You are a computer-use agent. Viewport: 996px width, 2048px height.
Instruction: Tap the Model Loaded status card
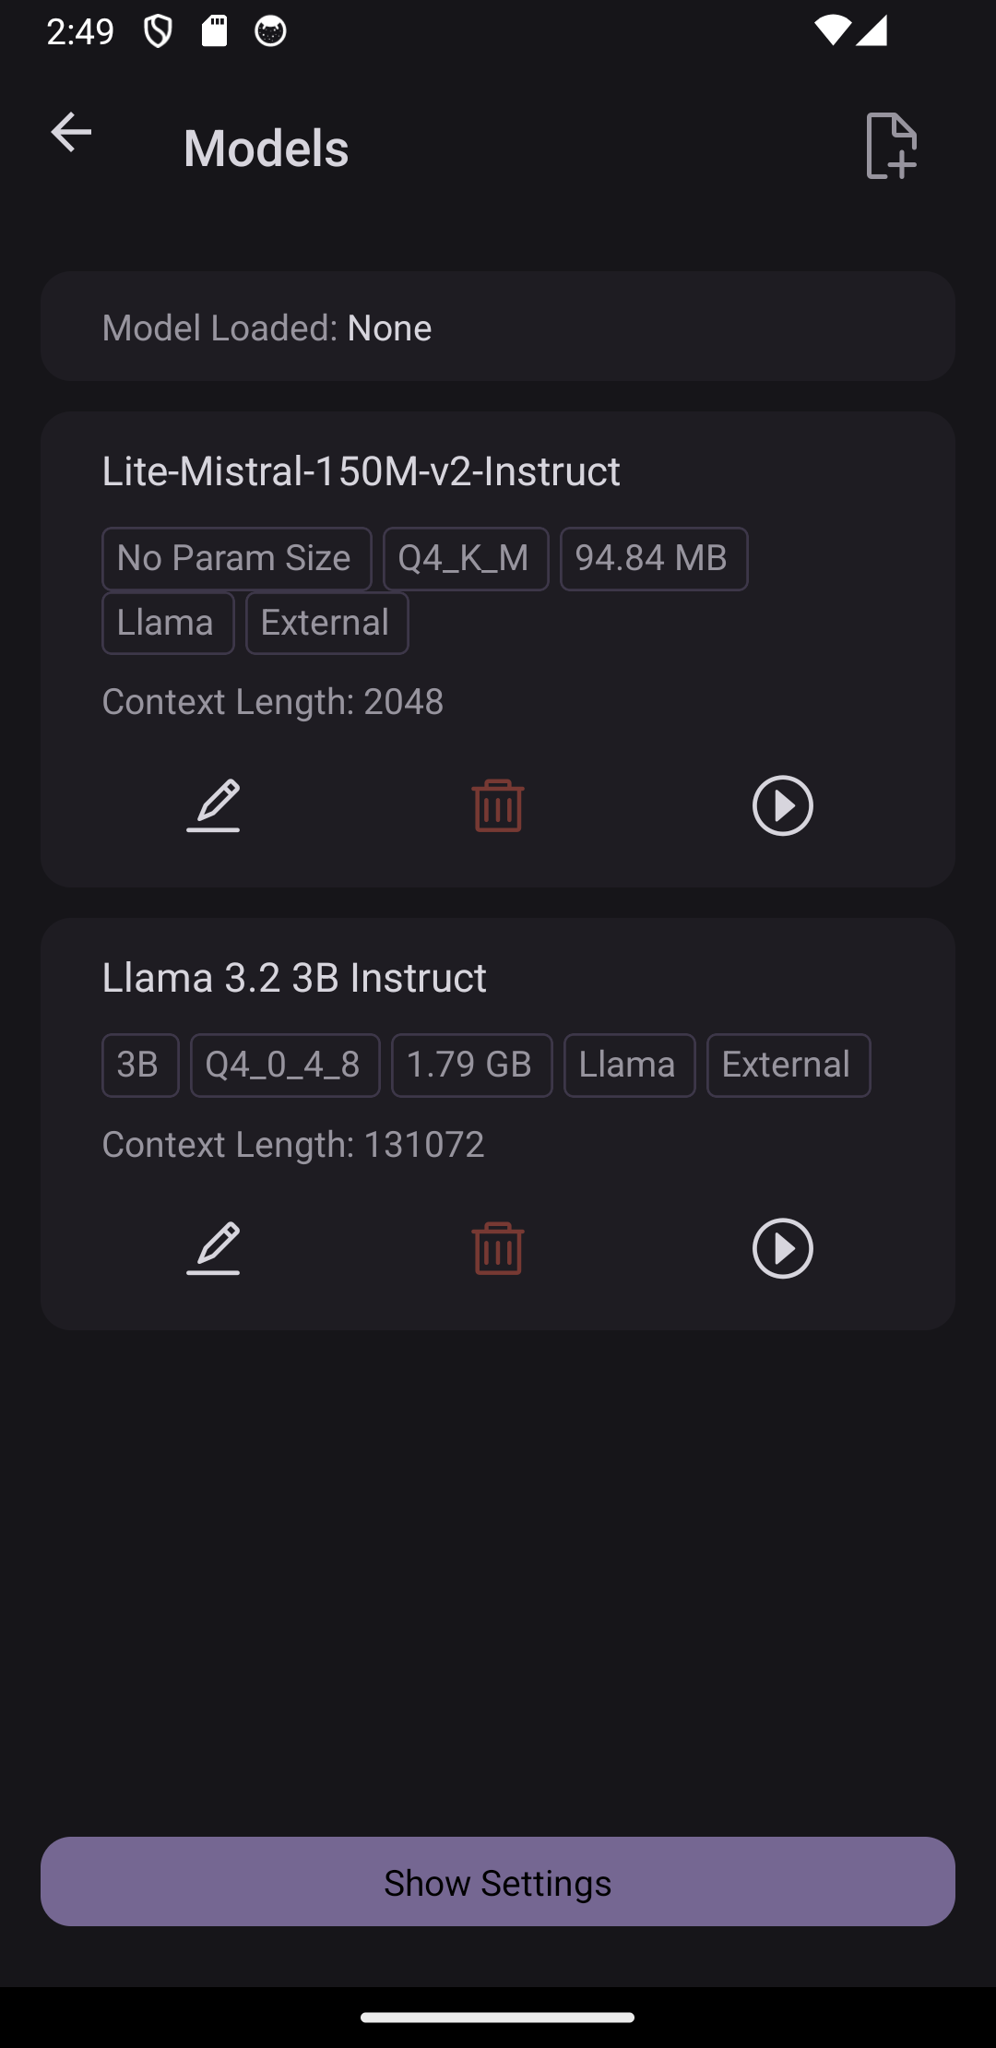coord(498,327)
